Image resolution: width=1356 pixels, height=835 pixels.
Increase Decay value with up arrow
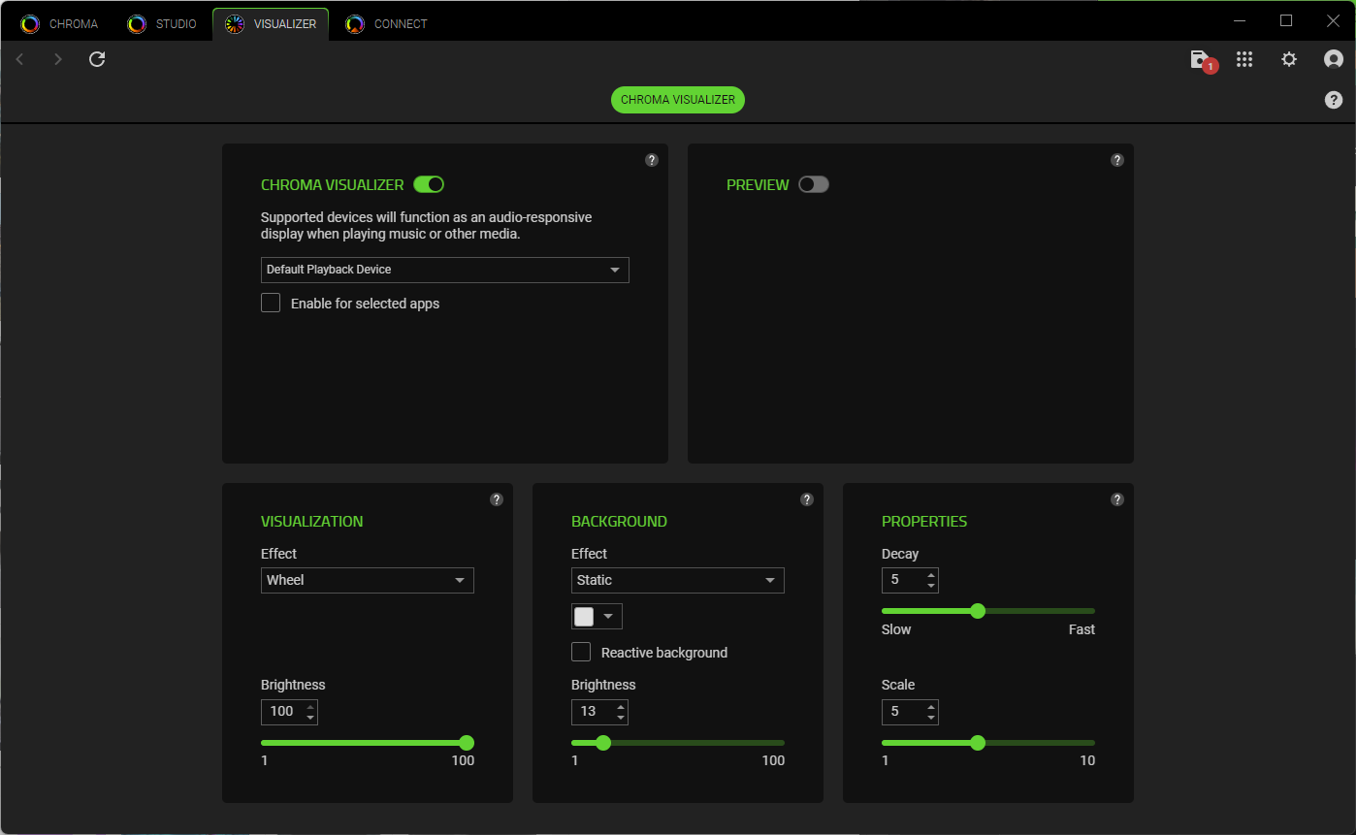[931, 574]
